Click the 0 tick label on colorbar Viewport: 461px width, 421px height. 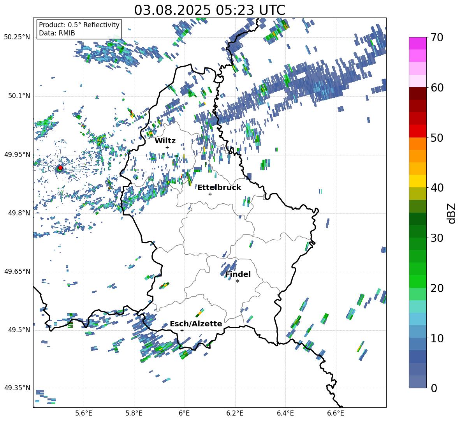tap(434, 388)
